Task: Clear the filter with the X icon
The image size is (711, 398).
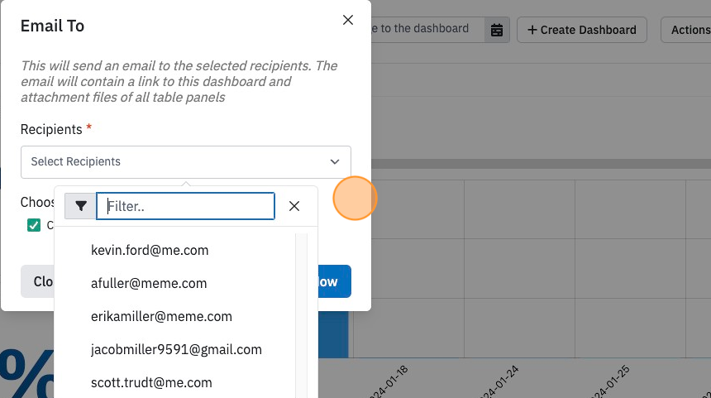Action: point(294,206)
